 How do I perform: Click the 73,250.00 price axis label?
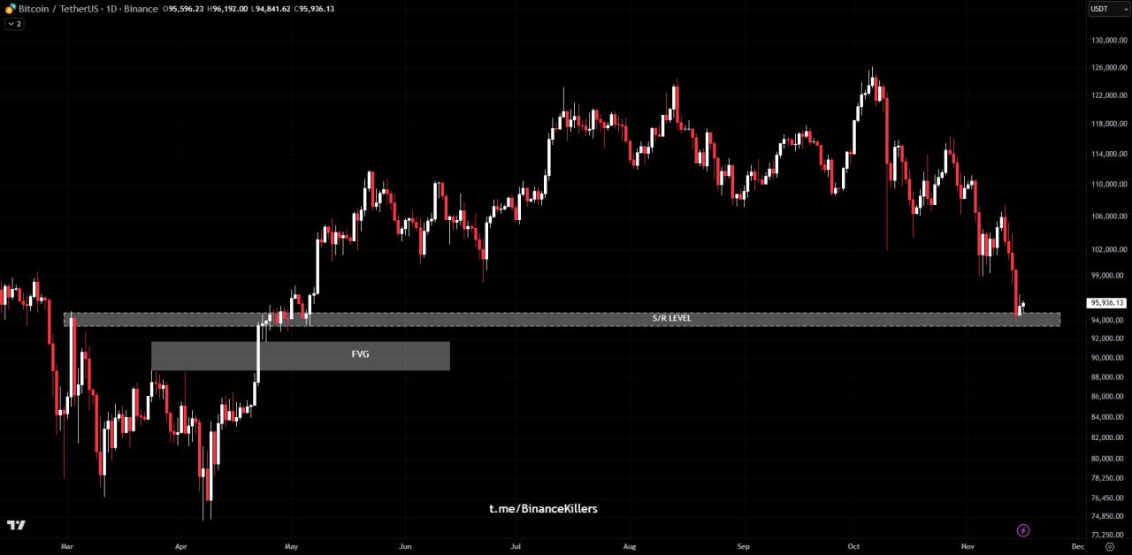pyautogui.click(x=1108, y=535)
